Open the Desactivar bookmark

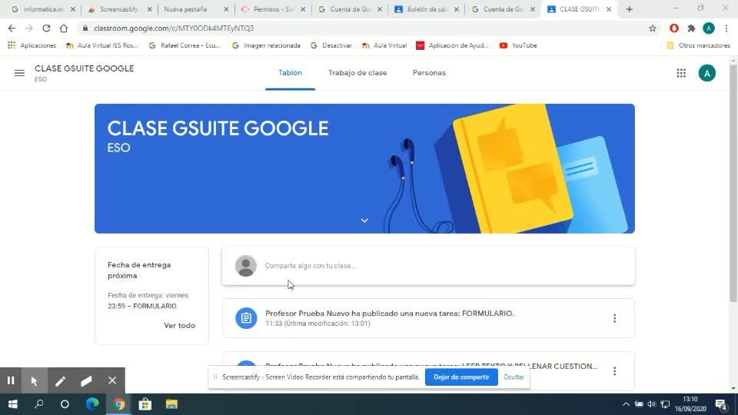(x=331, y=45)
